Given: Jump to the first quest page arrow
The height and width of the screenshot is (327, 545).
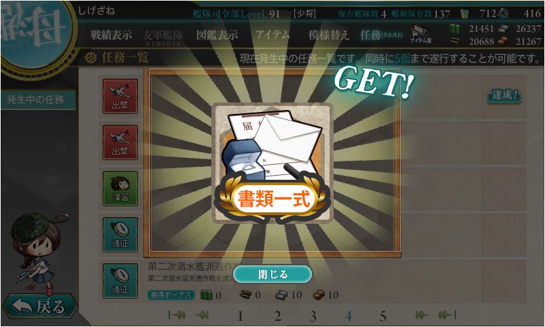Looking at the screenshot, I should click(177, 315).
